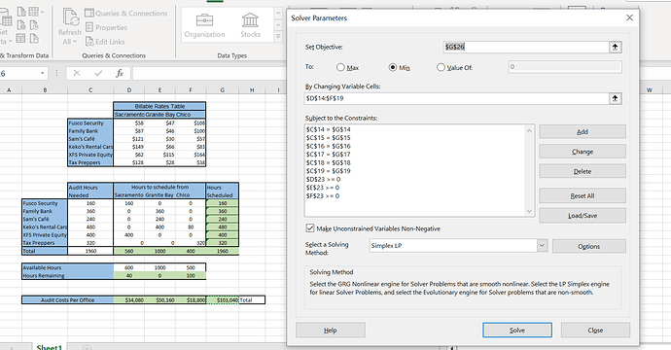The image size is (671, 350).
Task: Click the Recent Sources clock icon
Action: [34, 25]
